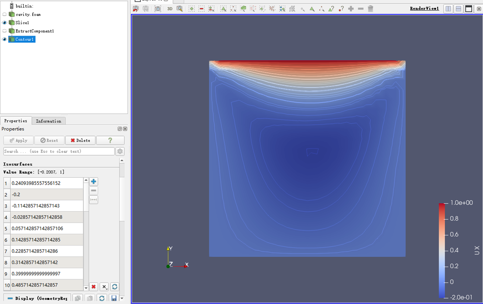Screen dimensions: 483x304
Task: Remove the selected isosurface value with the minus button
Action: [x=93, y=190]
